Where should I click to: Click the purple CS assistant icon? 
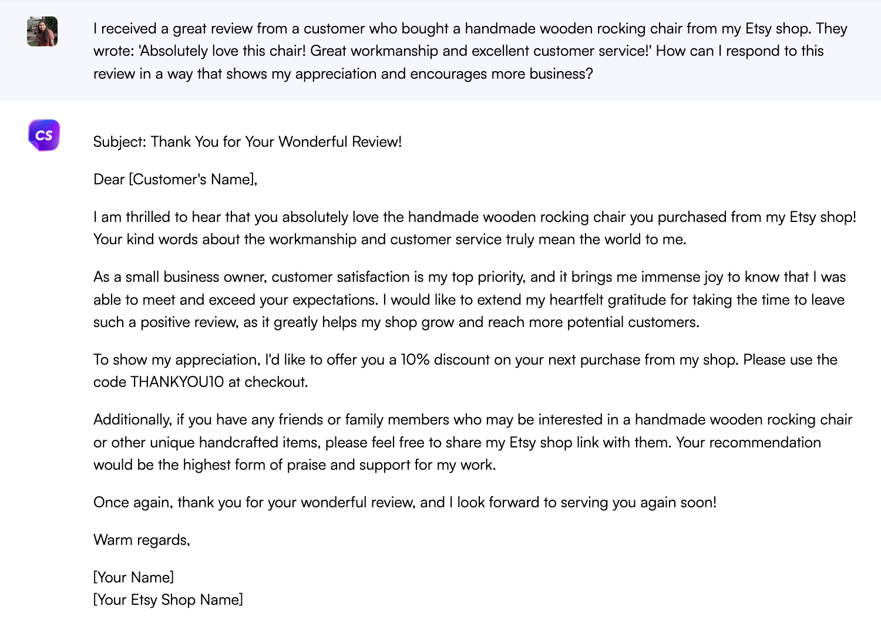[44, 135]
